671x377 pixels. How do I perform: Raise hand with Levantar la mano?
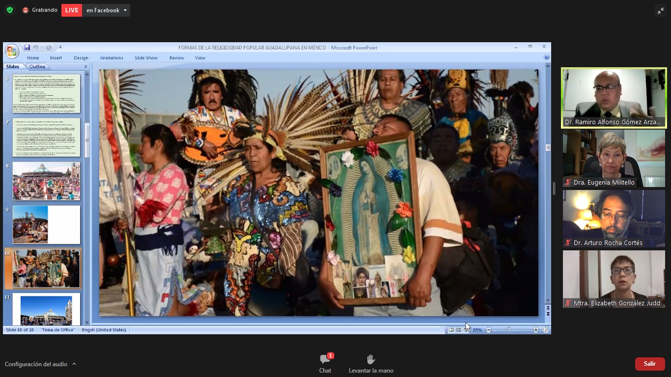[x=371, y=363]
